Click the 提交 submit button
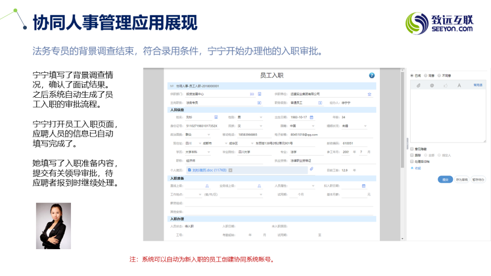Viewport: 491px width, 276px height. [445, 179]
